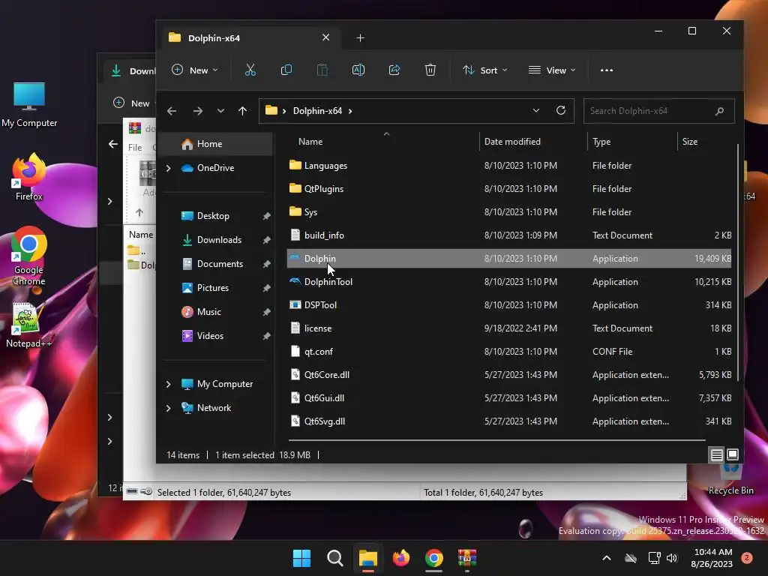Open Notepad++ desktop shortcut
Viewport: 768px width, 576px height.
point(28,325)
